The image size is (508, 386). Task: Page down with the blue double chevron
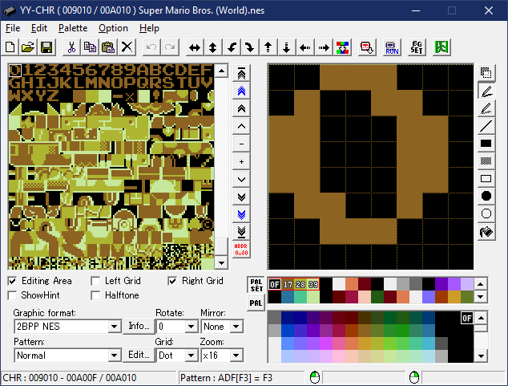(x=241, y=214)
